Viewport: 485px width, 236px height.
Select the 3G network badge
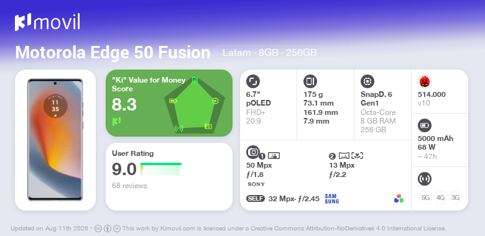(455, 197)
